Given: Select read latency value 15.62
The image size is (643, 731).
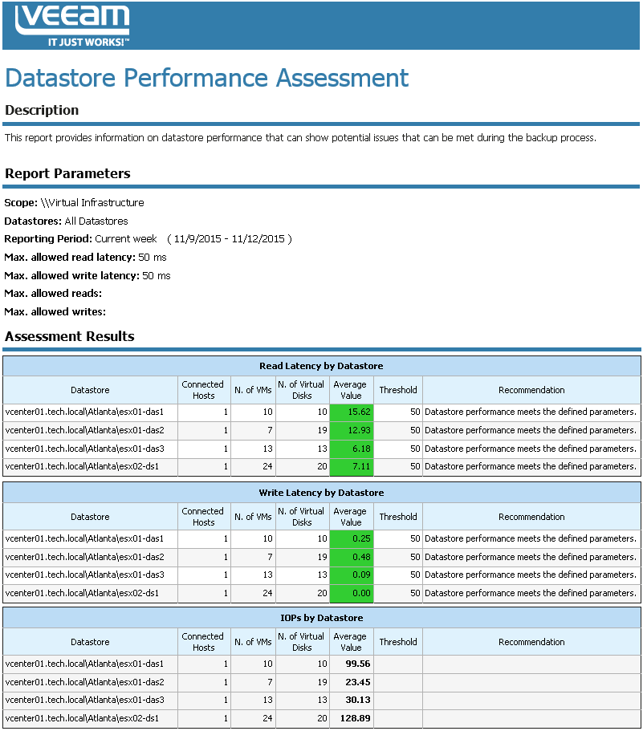Looking at the screenshot, I should (x=359, y=412).
